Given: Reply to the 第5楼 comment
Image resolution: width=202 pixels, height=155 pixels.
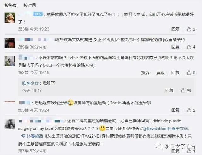Looking at the screenshot, I should coord(175,110).
